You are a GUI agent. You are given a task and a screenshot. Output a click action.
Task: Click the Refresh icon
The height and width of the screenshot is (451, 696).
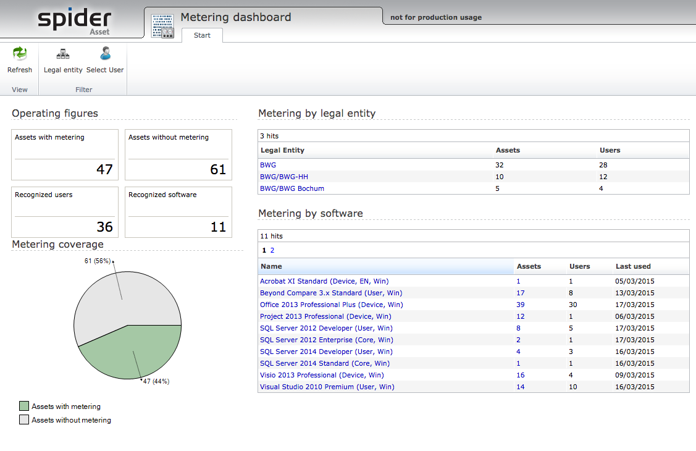20,54
